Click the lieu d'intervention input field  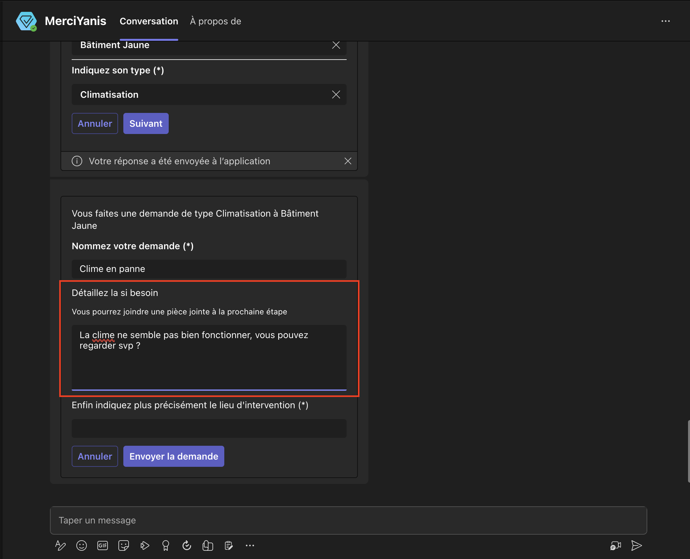coord(209,428)
